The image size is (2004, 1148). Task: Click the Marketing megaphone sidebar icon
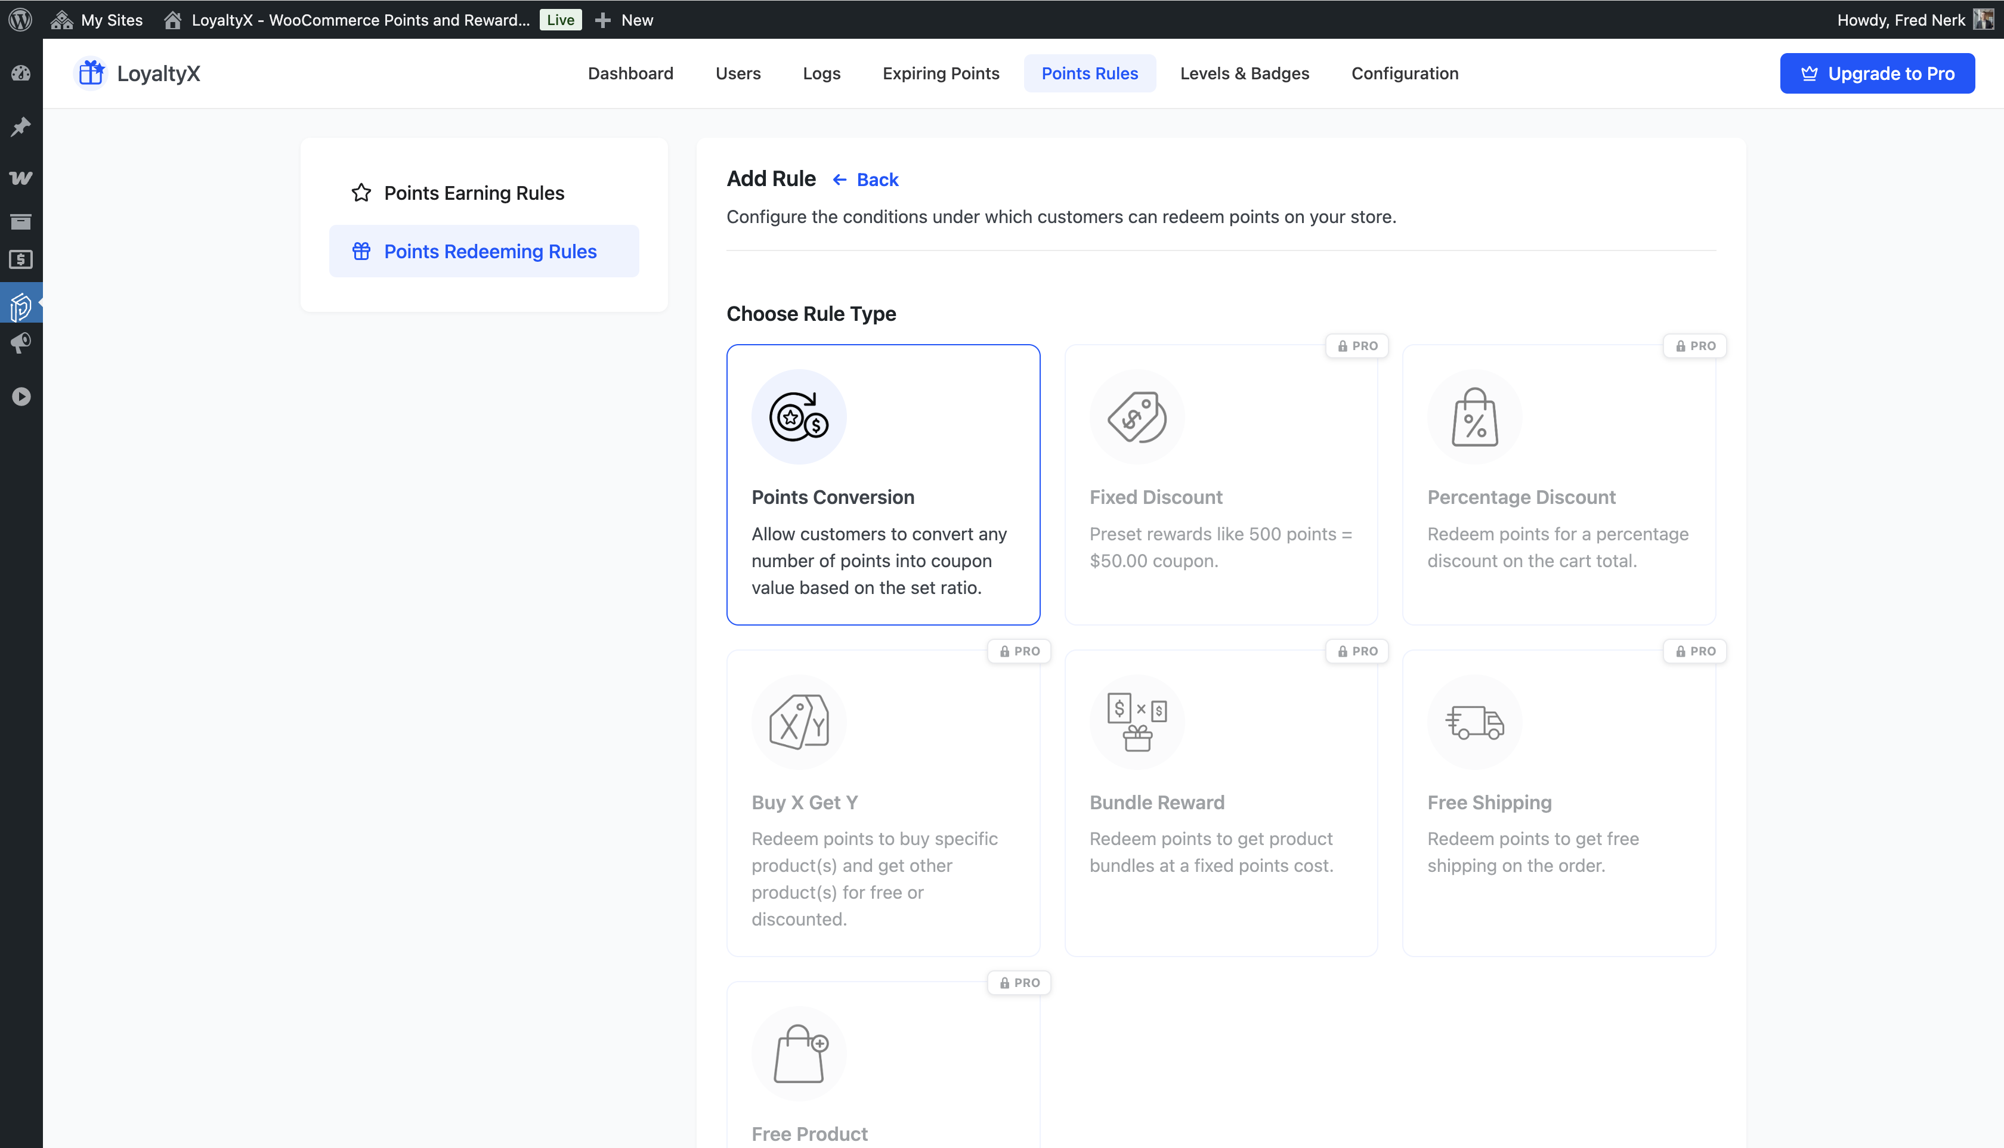[20, 343]
